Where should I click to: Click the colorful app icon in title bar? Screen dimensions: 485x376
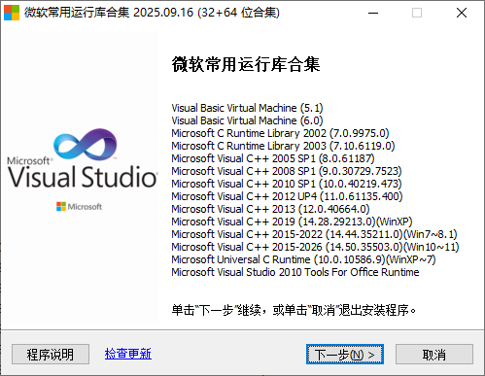click(12, 13)
